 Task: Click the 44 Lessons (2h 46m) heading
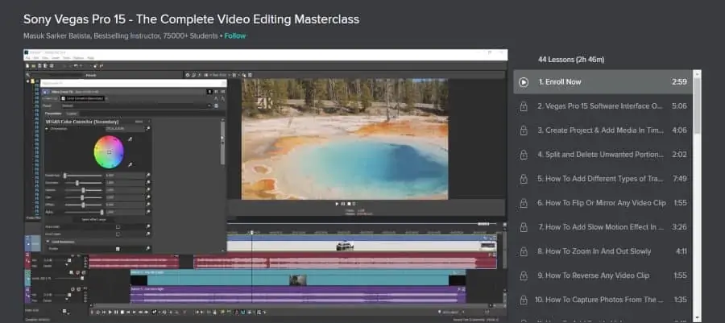pos(571,60)
